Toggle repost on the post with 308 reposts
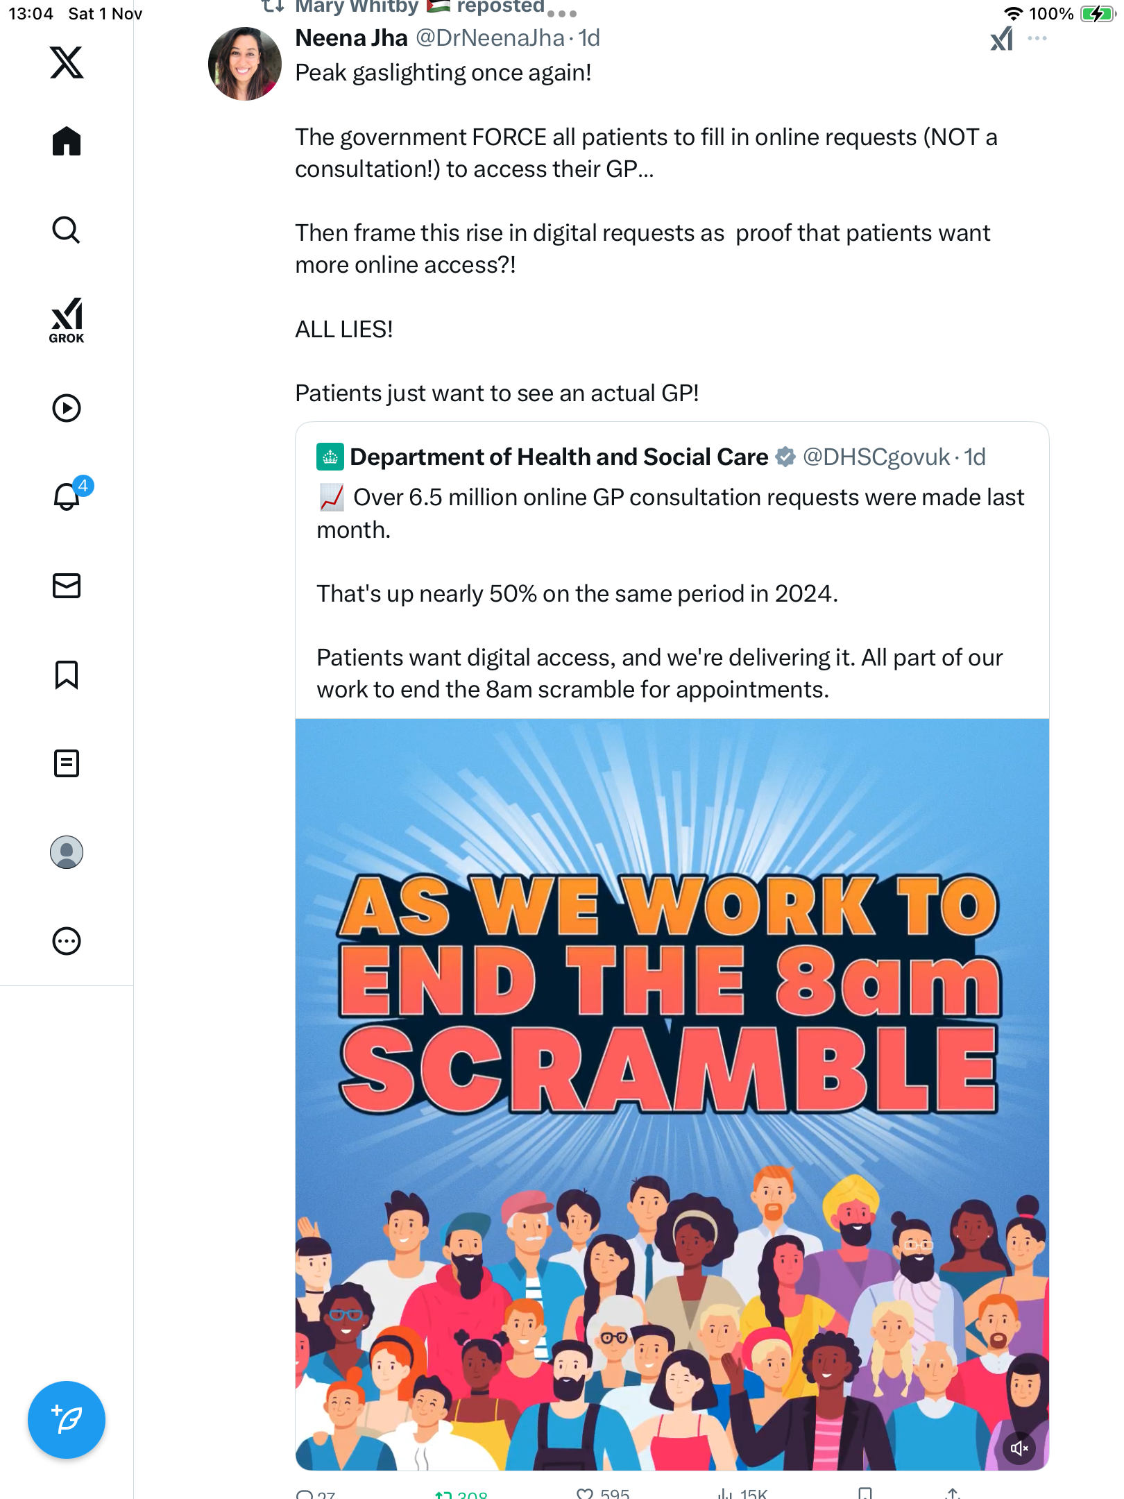Screen dimensions: 1124x1499 click(444, 1493)
